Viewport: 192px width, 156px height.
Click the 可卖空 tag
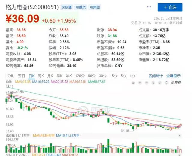point(95,7)
